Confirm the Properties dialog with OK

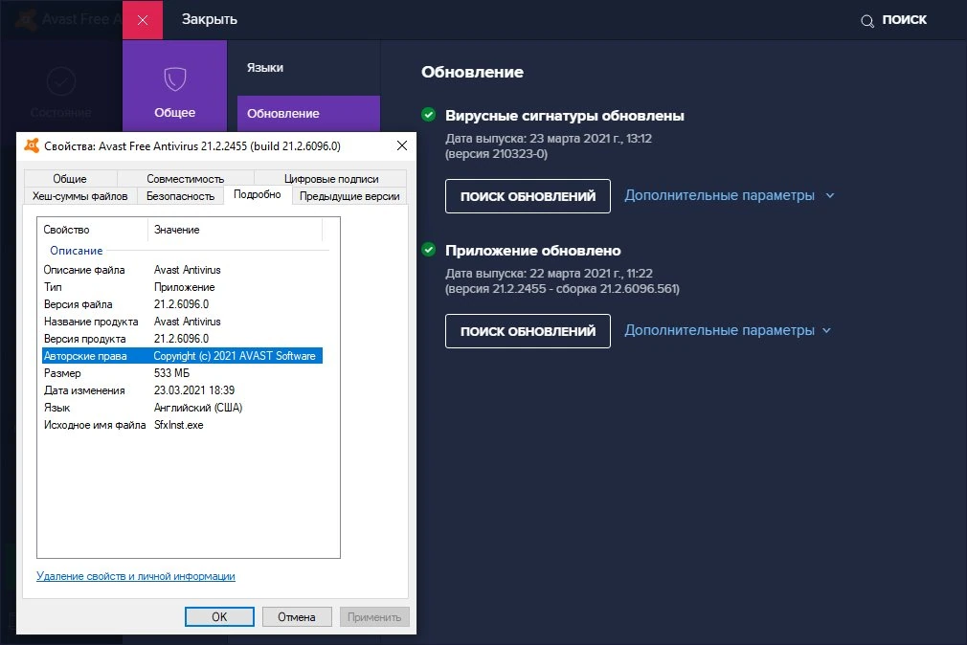tap(219, 616)
